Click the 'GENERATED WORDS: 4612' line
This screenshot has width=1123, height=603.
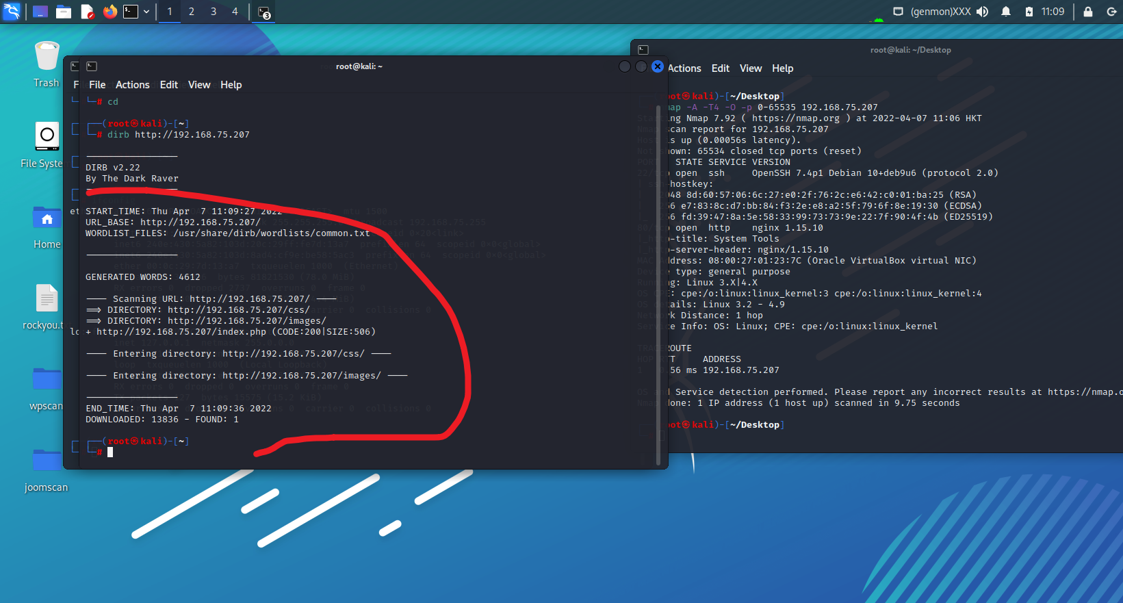143,277
